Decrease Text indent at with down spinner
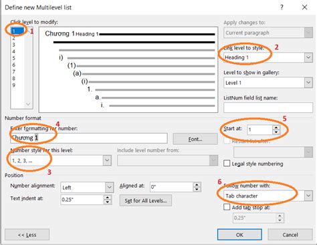The image size is (317, 245). coord(108,202)
